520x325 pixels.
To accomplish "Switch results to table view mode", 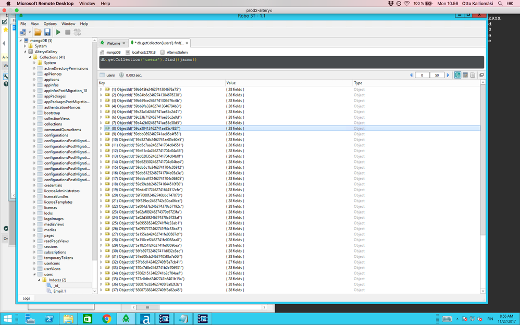I will [465, 76].
